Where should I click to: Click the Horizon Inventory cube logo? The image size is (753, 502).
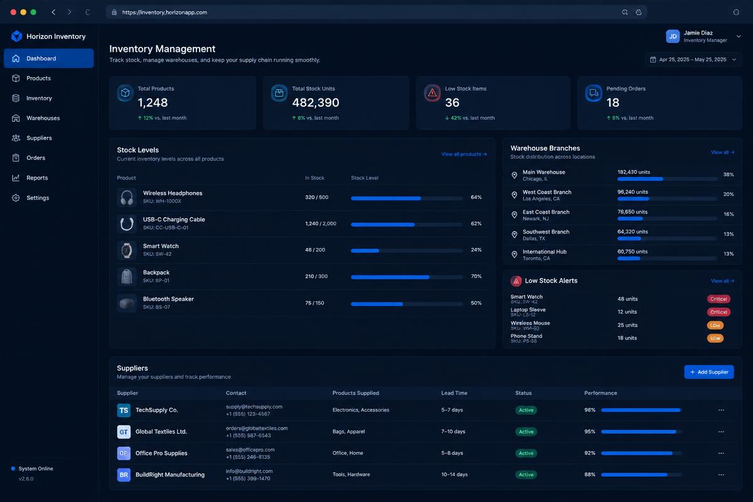[x=16, y=36]
